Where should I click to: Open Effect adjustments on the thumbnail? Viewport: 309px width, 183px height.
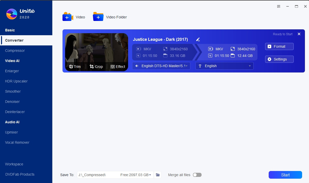click(x=118, y=67)
